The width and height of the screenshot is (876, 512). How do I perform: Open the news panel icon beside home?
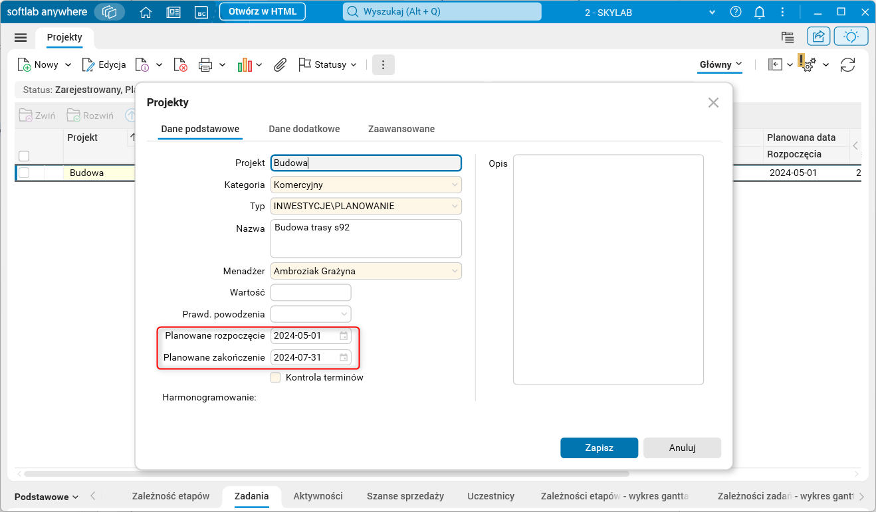(x=173, y=12)
